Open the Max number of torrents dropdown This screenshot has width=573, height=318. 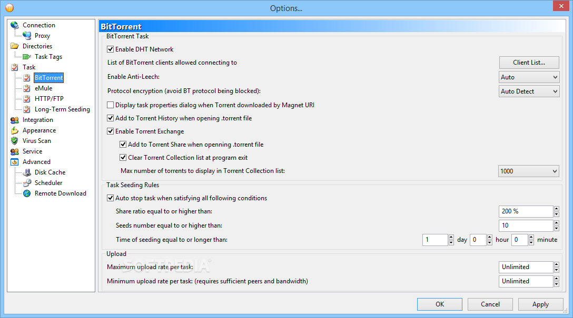[x=528, y=171]
